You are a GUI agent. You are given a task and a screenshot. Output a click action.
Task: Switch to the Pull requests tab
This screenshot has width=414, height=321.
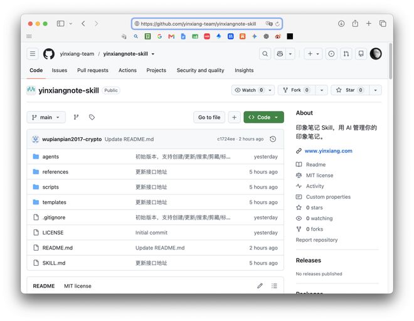click(93, 70)
